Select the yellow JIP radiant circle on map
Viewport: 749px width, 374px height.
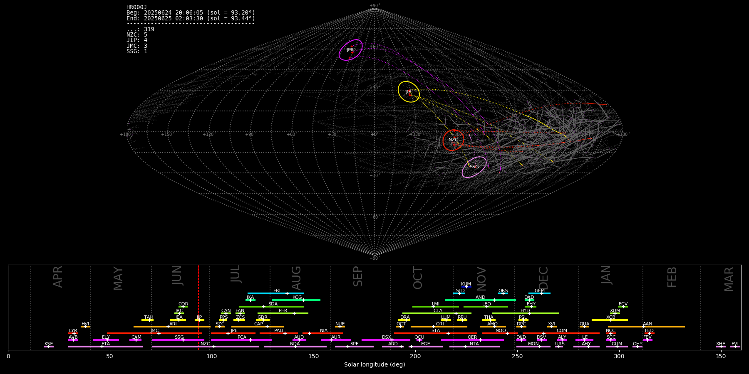tap(409, 92)
